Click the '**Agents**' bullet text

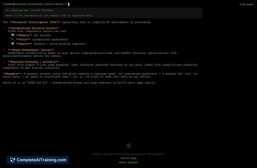(24, 44)
